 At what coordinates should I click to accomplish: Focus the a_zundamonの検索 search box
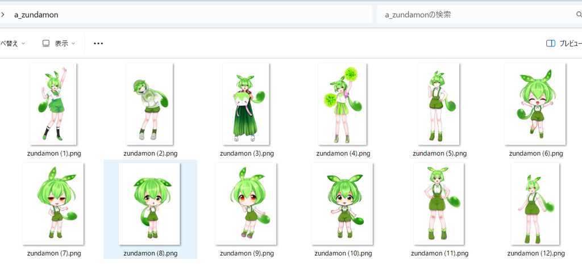pyautogui.click(x=479, y=15)
